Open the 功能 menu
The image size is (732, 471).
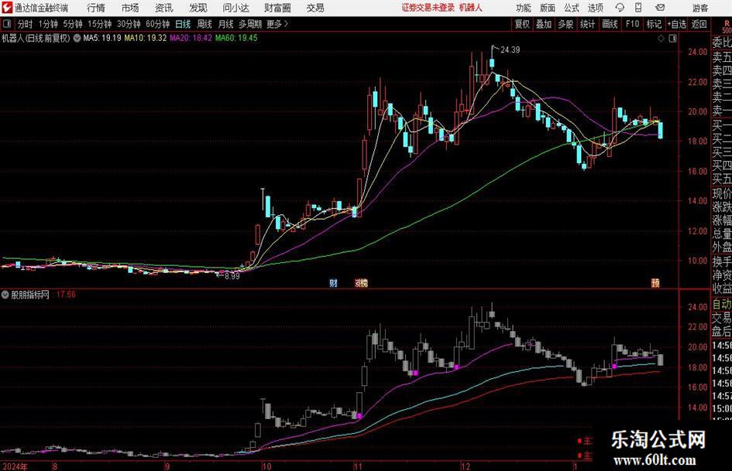[x=524, y=8]
